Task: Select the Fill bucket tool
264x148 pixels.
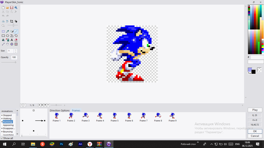Action: pos(3,40)
